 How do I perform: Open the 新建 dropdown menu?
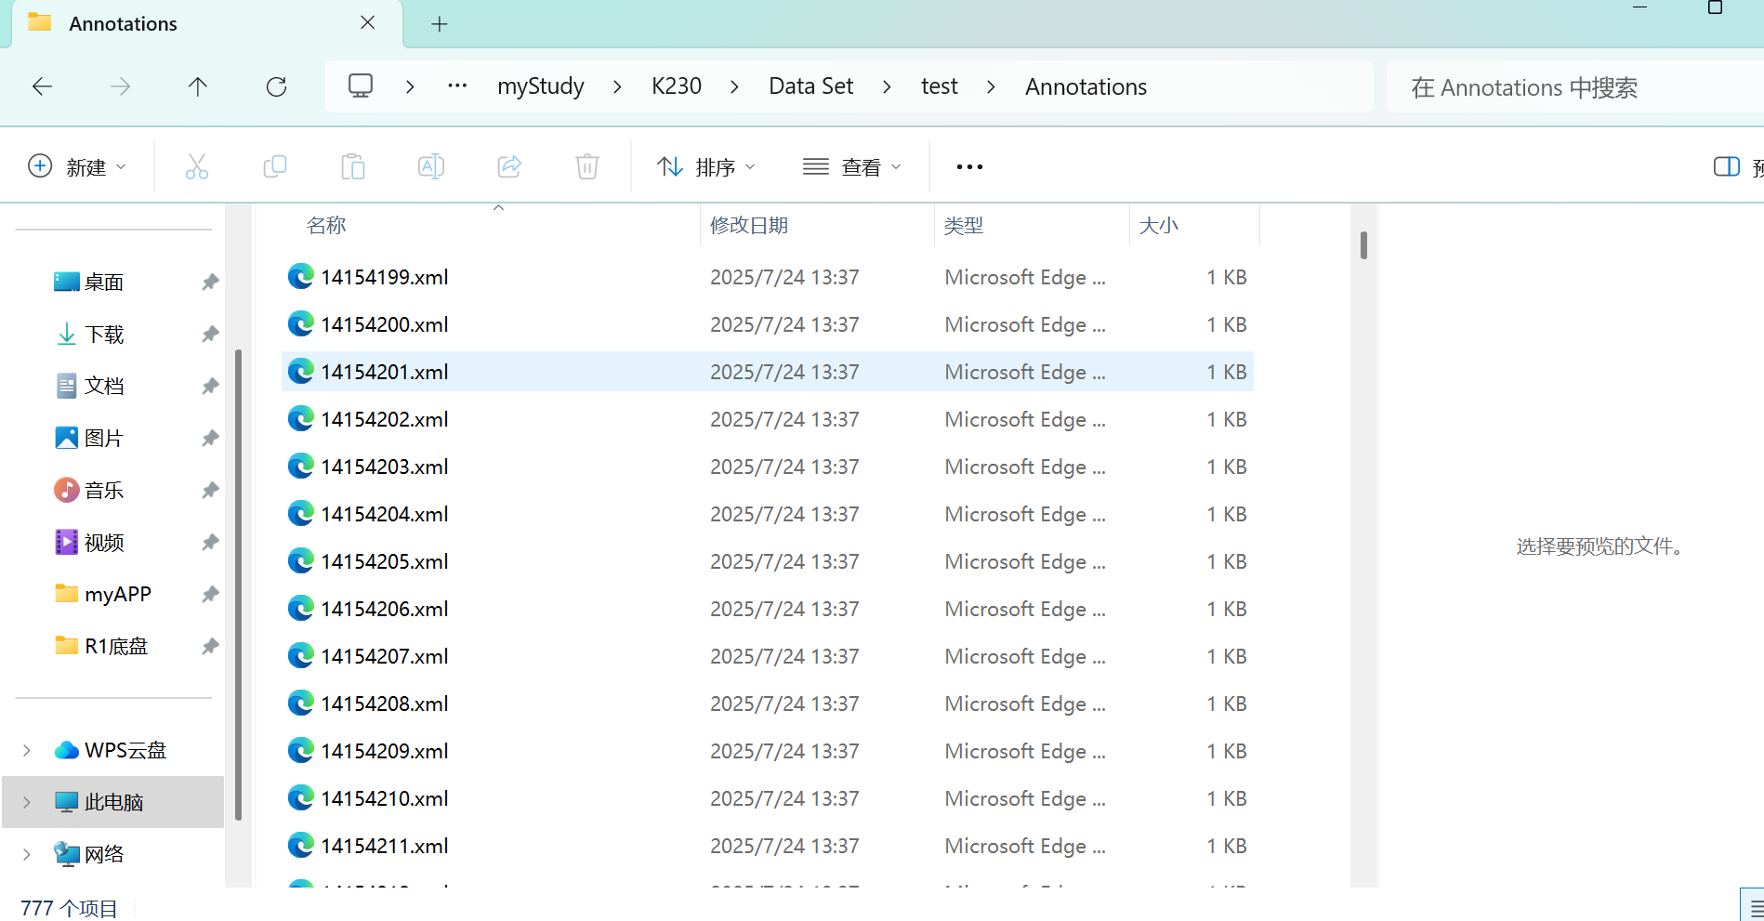[x=77, y=166]
